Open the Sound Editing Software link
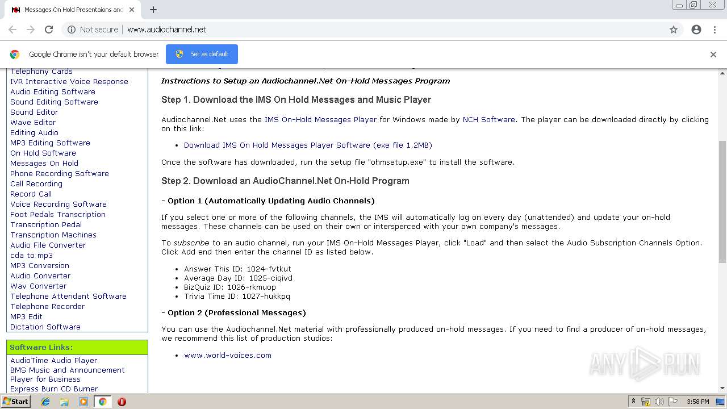 pos(54,102)
